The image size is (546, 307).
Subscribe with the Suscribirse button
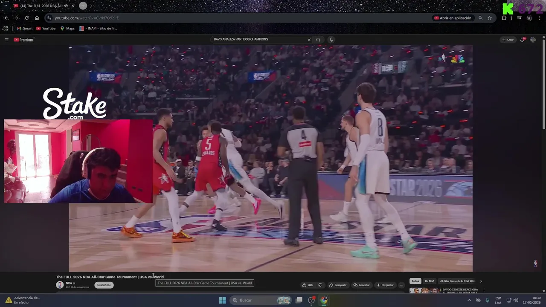104,285
